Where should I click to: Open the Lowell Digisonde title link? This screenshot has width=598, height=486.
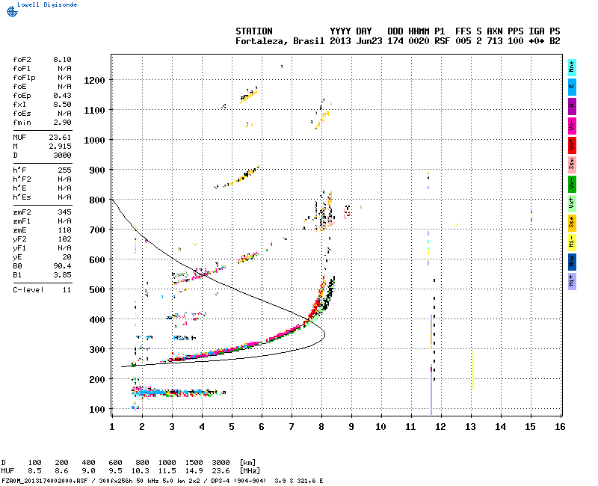(47, 4)
